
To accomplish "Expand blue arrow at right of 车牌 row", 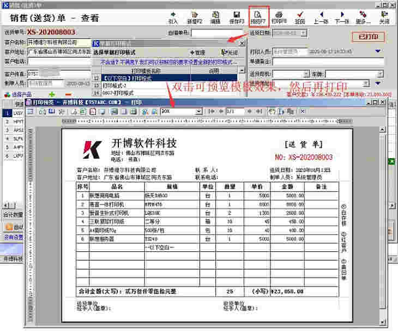I will coord(378,83).
